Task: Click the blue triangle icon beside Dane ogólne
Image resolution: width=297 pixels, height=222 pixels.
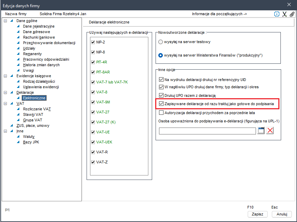Action: pyautogui.click(x=12, y=21)
